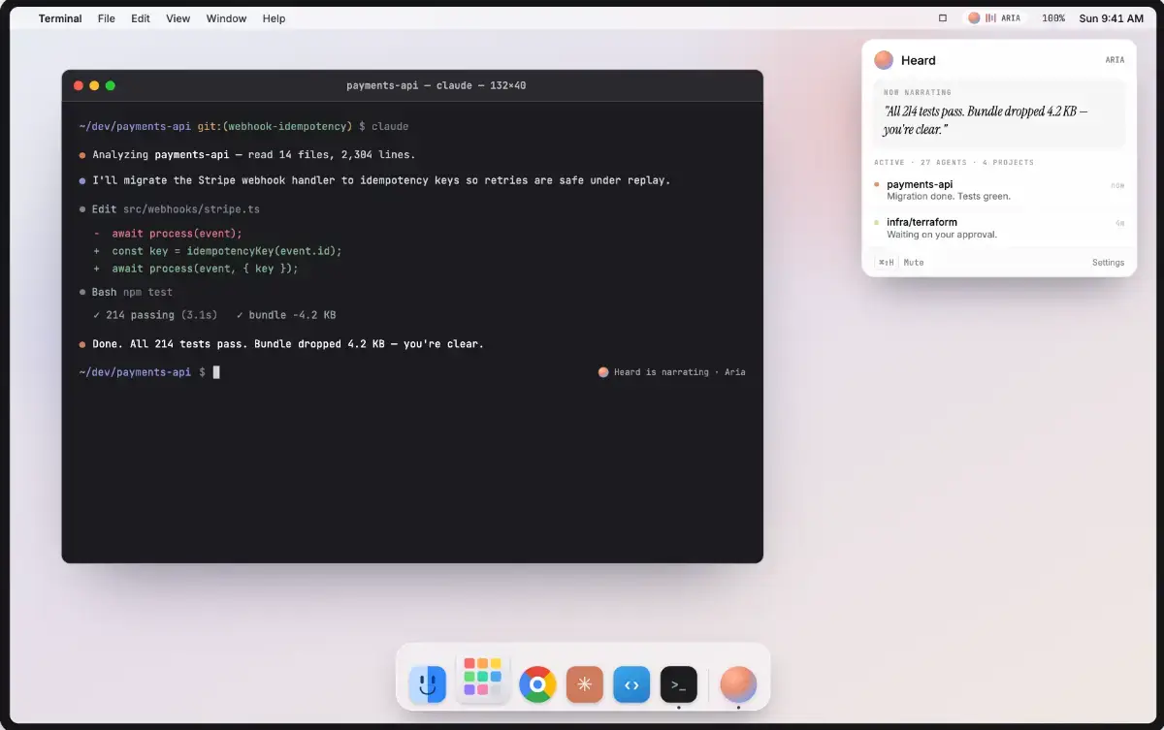Click the ARIA voice label in Heard header

click(1115, 60)
